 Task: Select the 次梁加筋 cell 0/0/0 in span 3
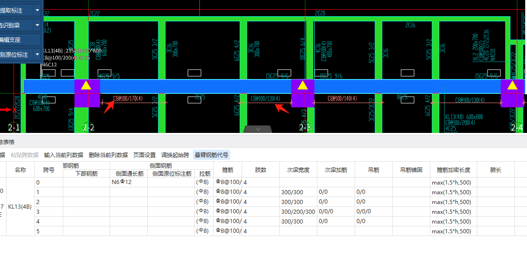(336, 211)
